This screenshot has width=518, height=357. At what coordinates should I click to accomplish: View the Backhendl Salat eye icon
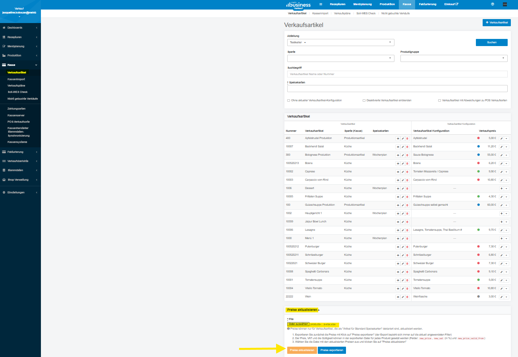[398, 147]
